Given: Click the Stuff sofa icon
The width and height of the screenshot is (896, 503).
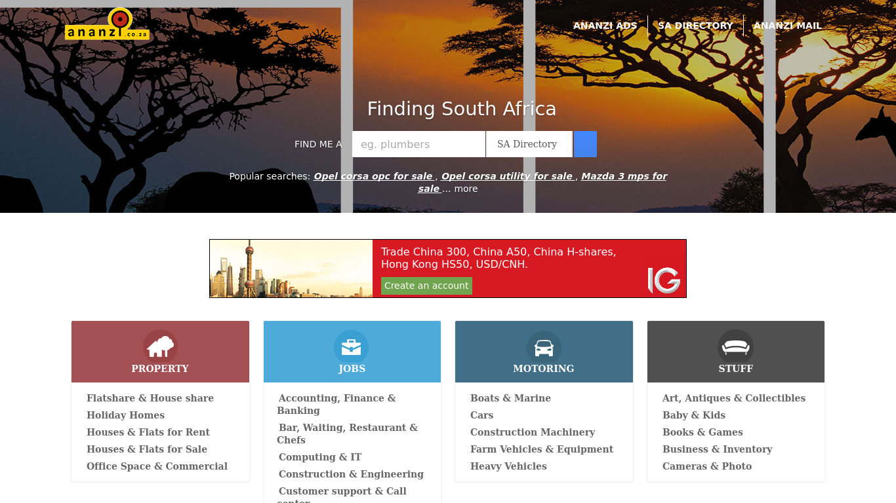Looking at the screenshot, I should pos(735,346).
